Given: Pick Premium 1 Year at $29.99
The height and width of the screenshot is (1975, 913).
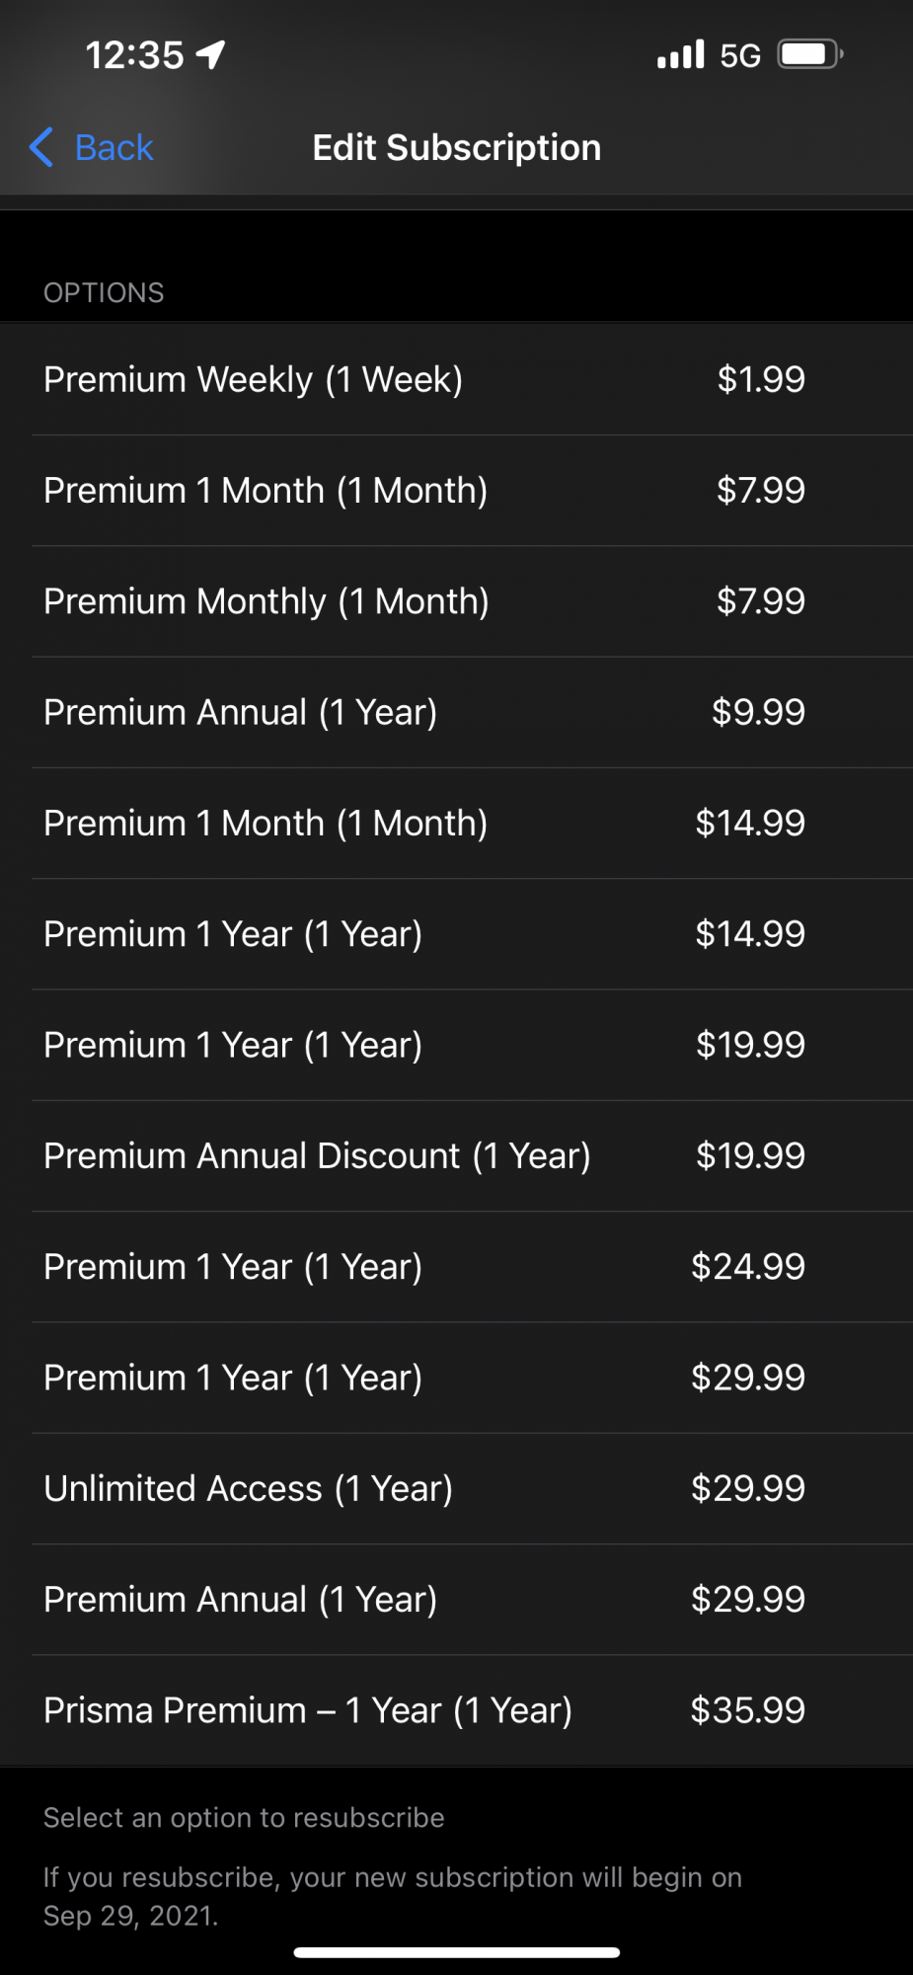Looking at the screenshot, I should (456, 1378).
